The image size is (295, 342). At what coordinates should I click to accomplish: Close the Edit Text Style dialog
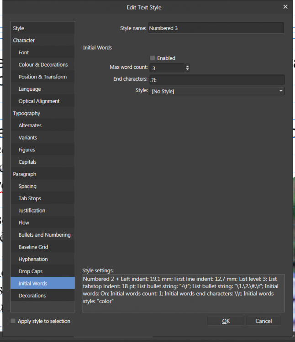coord(285,7)
